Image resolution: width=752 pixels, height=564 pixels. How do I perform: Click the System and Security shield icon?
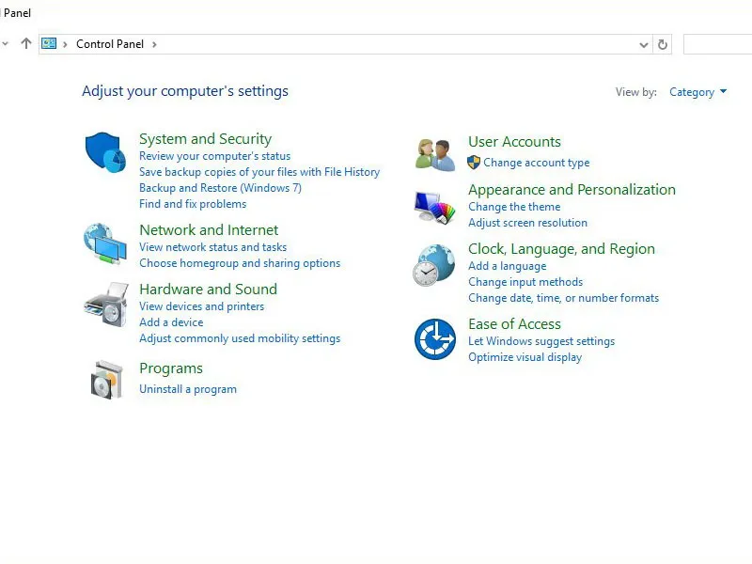pyautogui.click(x=104, y=150)
